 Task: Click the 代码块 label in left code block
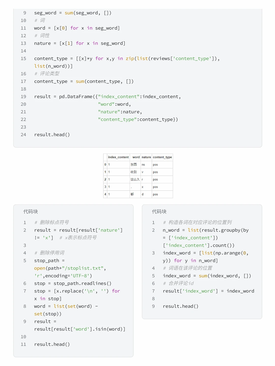pyautogui.click(x=31, y=211)
